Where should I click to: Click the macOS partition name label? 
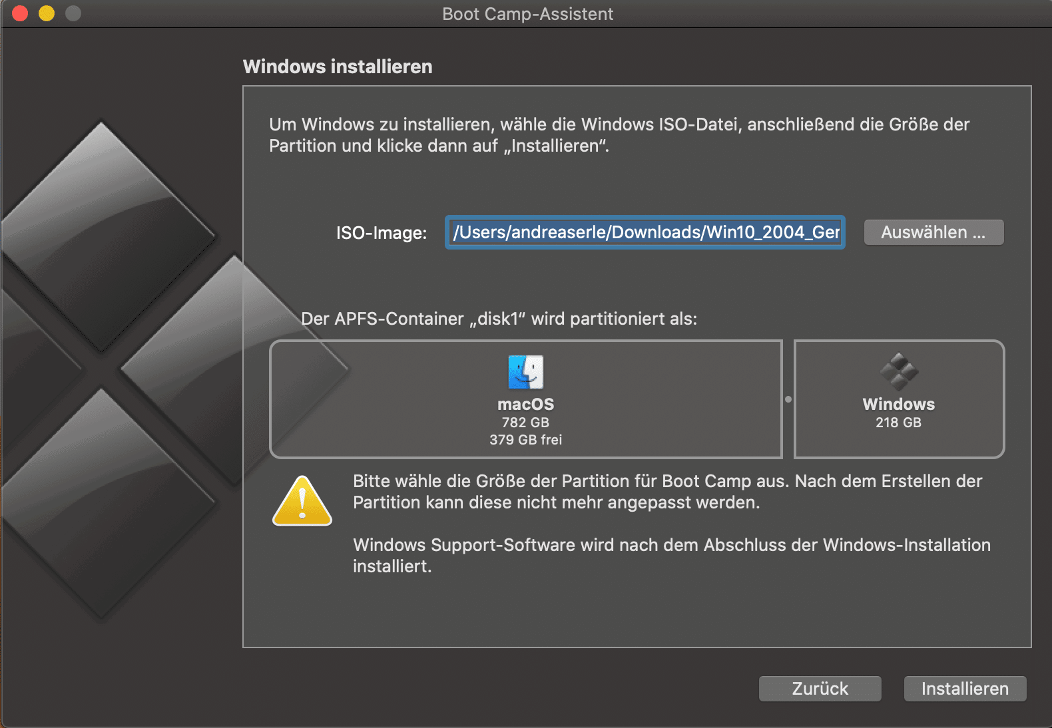[525, 404]
